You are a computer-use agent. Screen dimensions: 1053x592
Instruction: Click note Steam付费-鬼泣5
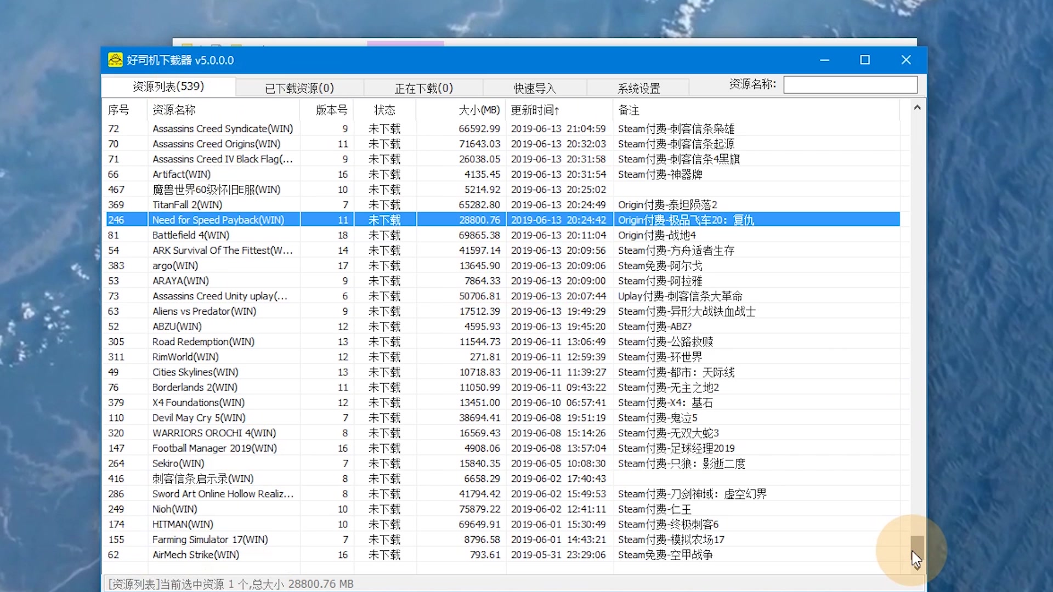(x=658, y=418)
